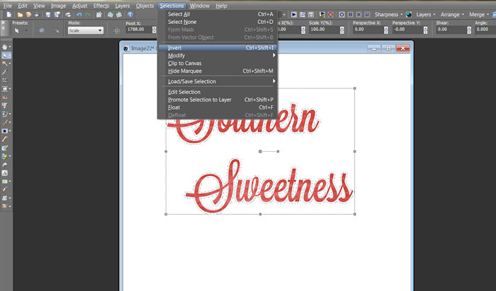Open the Arrange dropdown in toolbar
This screenshot has width=496, height=291.
pyautogui.click(x=453, y=14)
